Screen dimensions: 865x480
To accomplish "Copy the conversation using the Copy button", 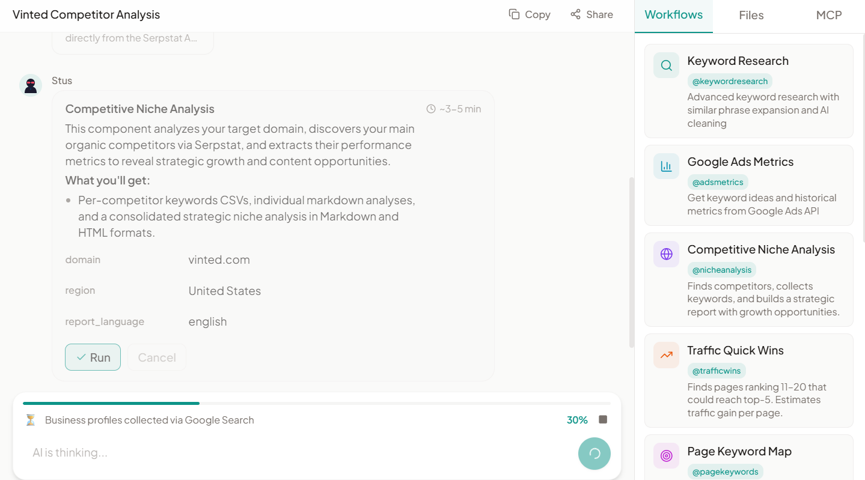I will 530,14.
